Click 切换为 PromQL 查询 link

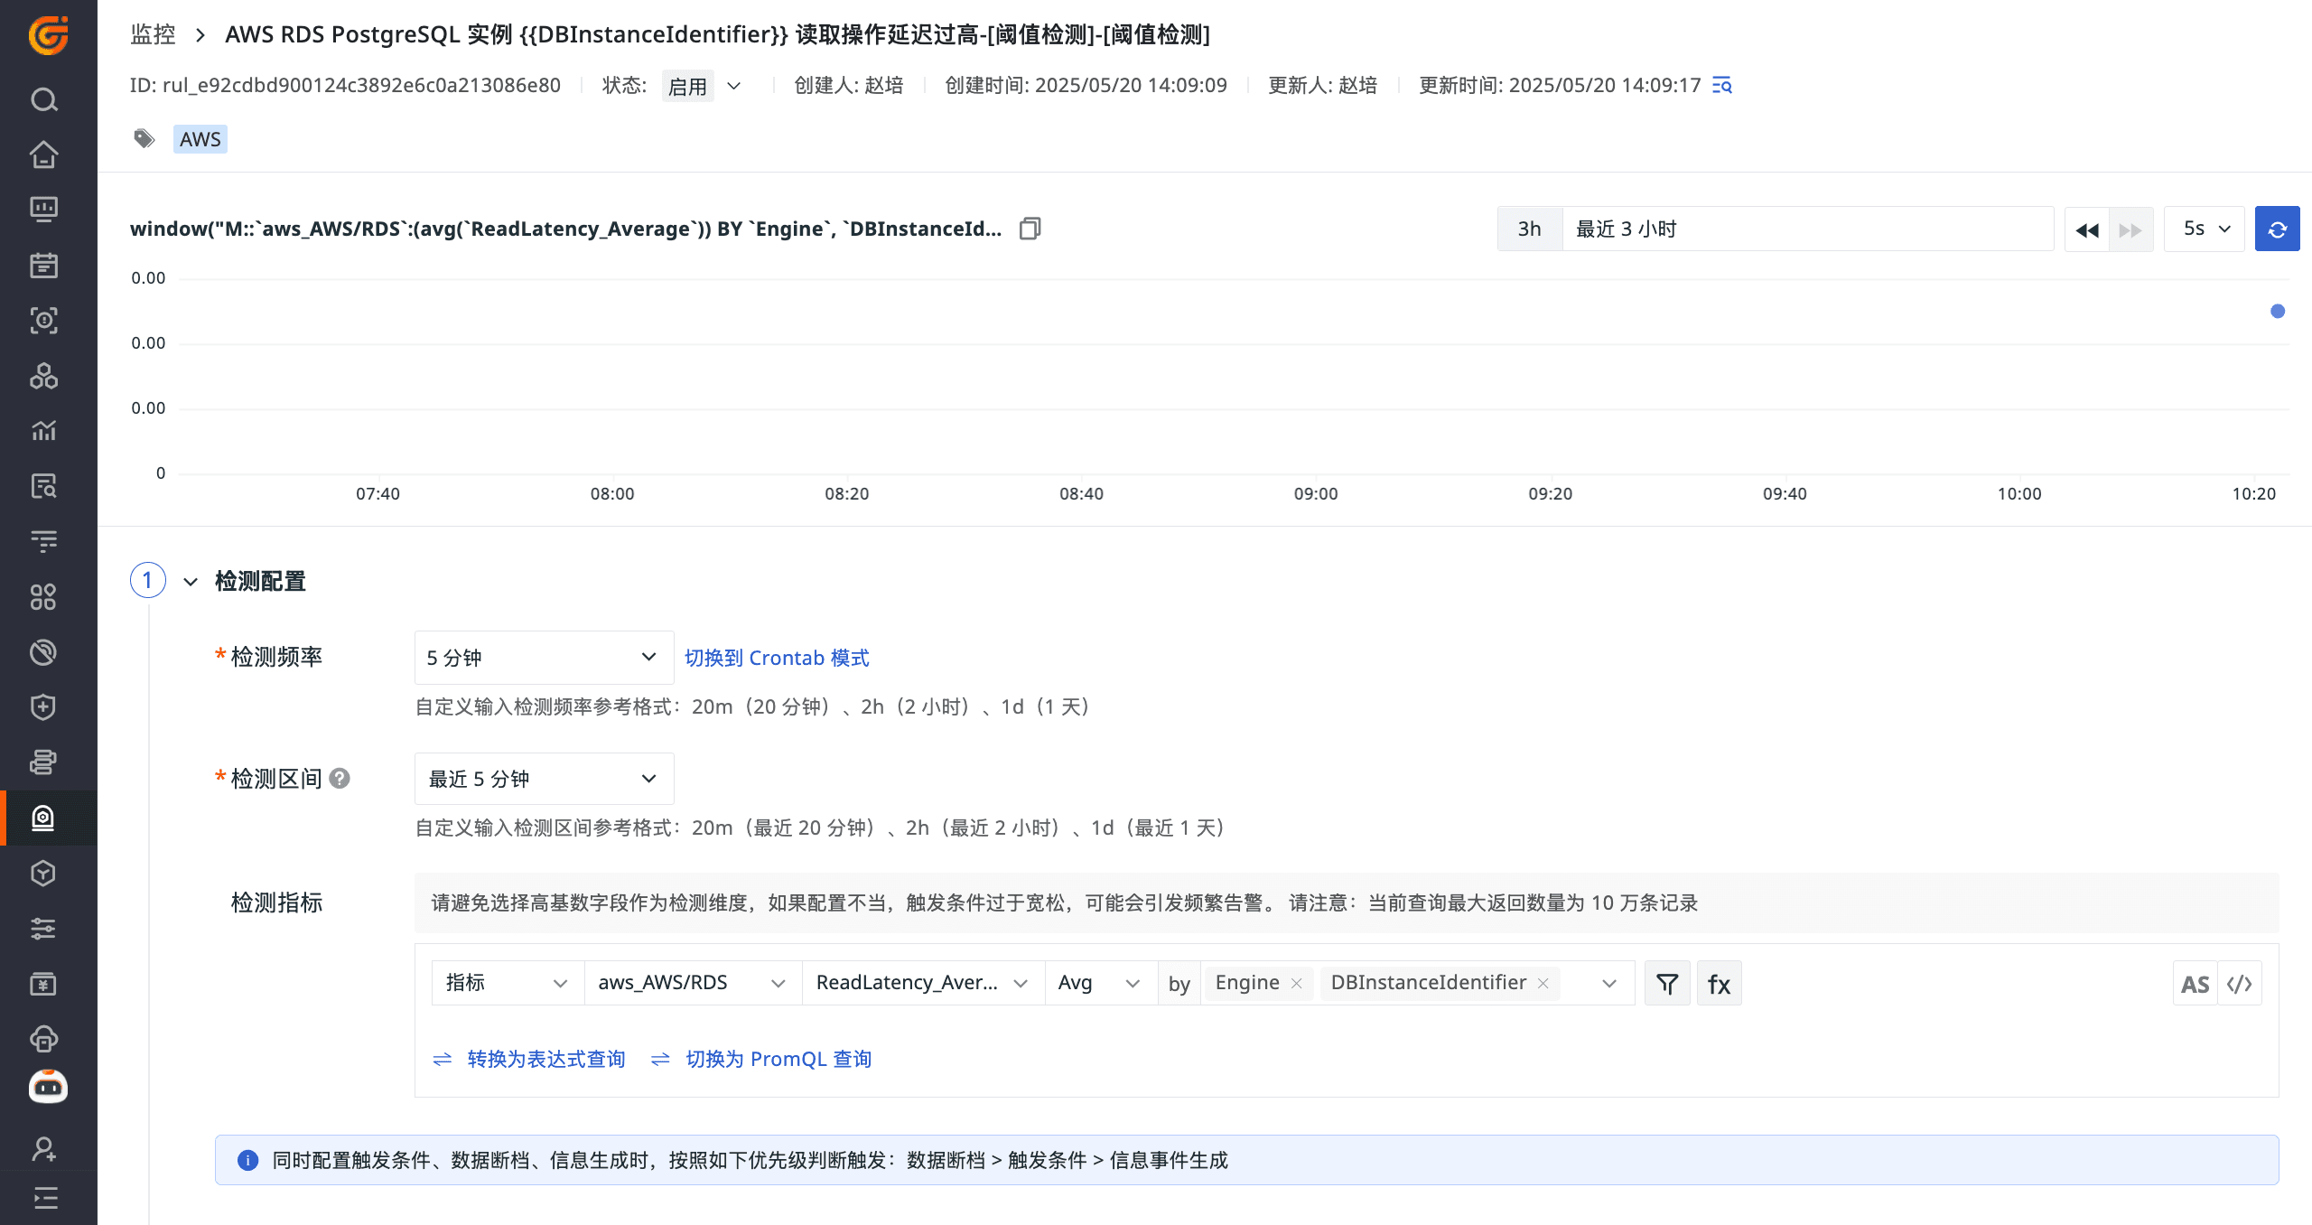tap(778, 1059)
